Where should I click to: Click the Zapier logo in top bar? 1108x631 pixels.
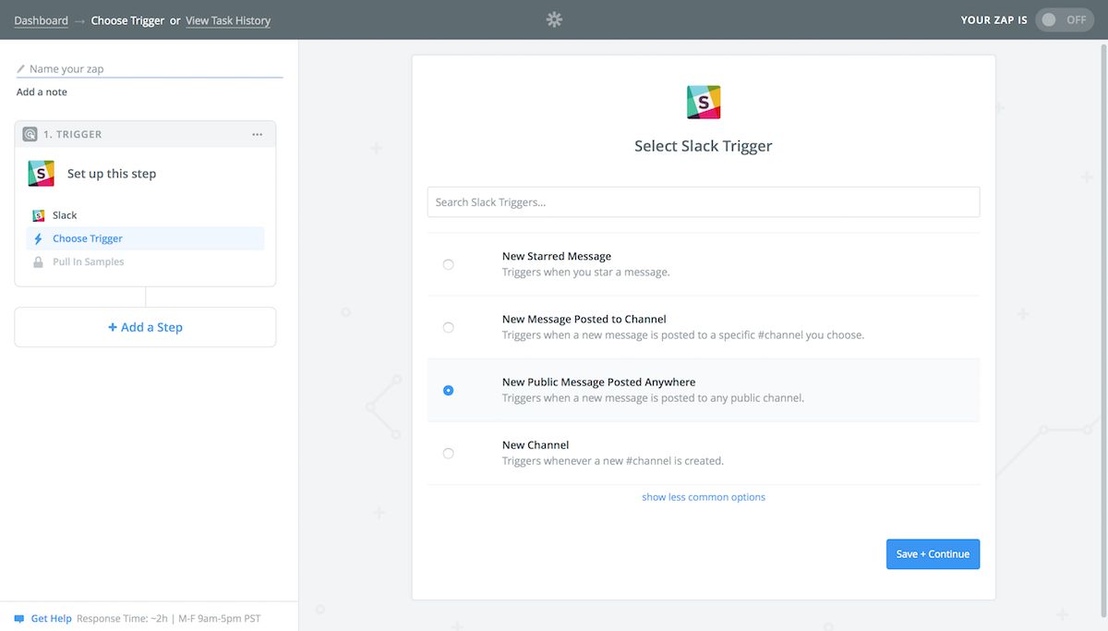[554, 19]
